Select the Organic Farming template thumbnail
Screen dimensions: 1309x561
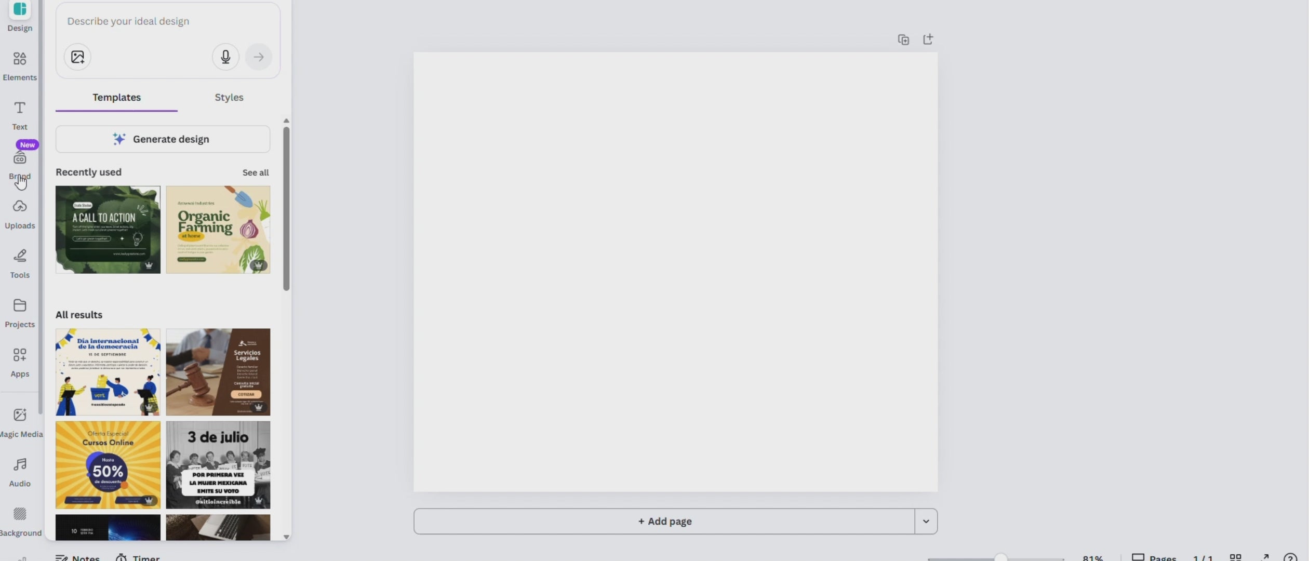coord(218,230)
